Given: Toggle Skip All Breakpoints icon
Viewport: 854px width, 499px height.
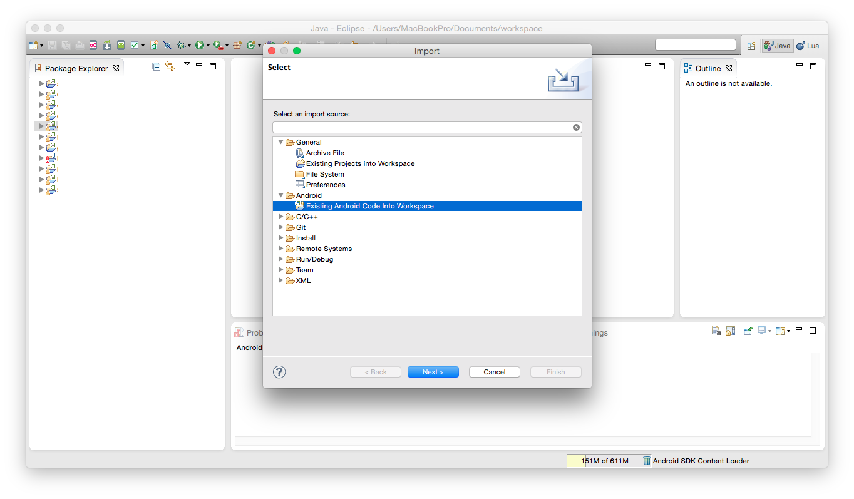Looking at the screenshot, I should pos(167,46).
